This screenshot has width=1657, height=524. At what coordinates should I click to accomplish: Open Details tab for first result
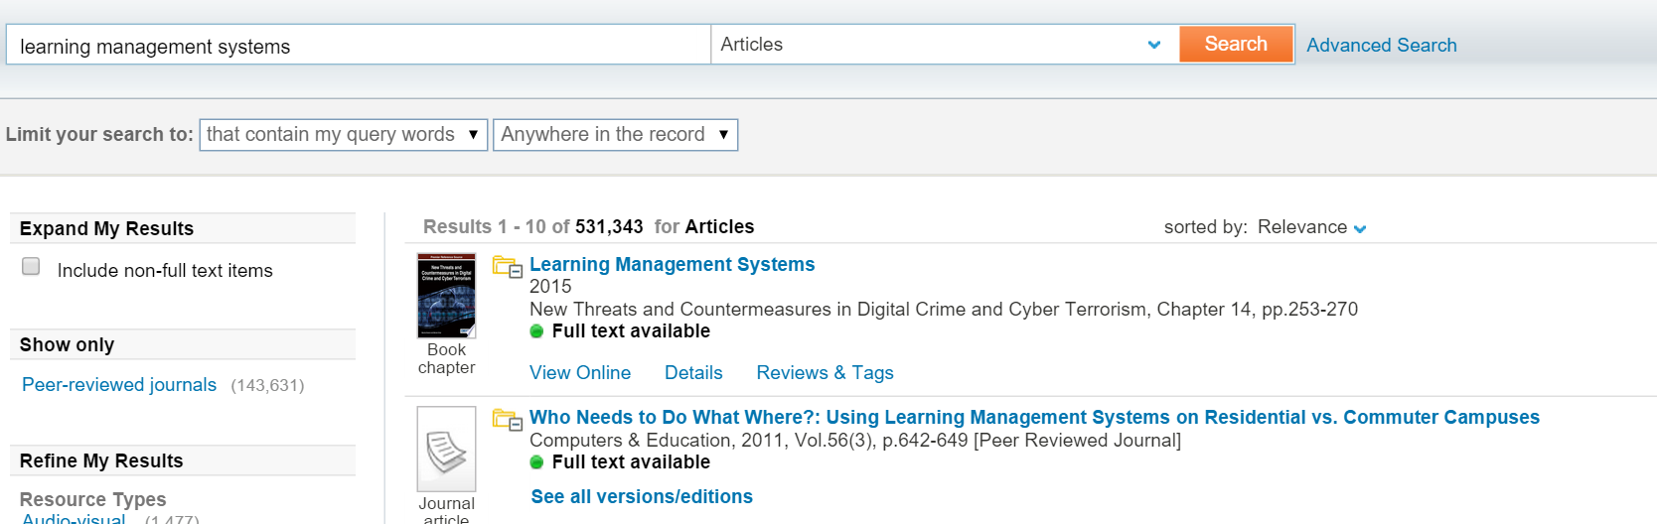pos(693,373)
